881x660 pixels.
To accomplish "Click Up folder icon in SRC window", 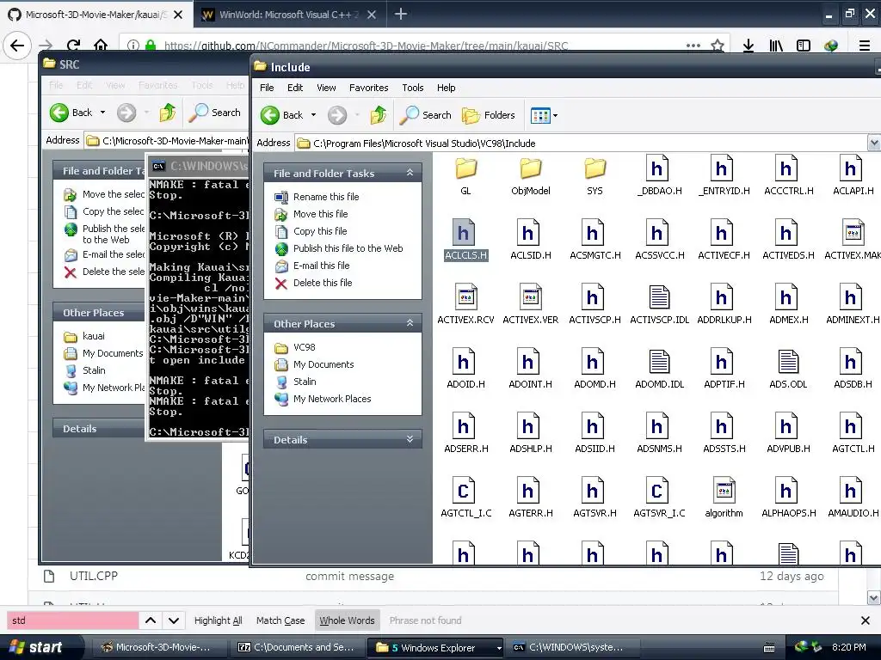I will pos(168,113).
